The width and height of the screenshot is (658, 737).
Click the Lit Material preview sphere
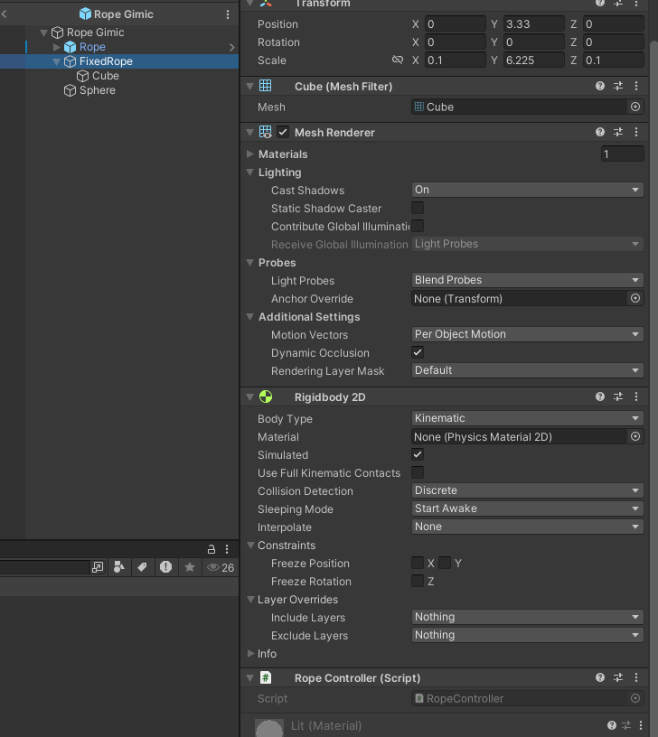click(269, 728)
